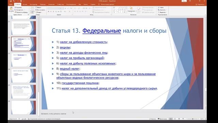Screen dimensions: 218x123
Task: Reset slide with Восстановить
Action: pyautogui.click(x=40, y=10)
